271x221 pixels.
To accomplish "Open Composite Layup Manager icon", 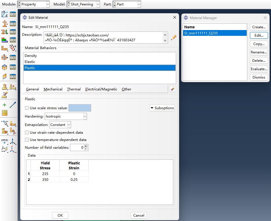I will (x=13, y=40).
